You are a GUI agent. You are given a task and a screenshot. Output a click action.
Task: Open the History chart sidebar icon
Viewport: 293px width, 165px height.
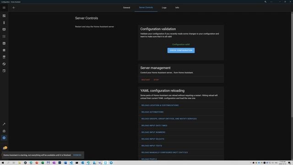click(4, 43)
